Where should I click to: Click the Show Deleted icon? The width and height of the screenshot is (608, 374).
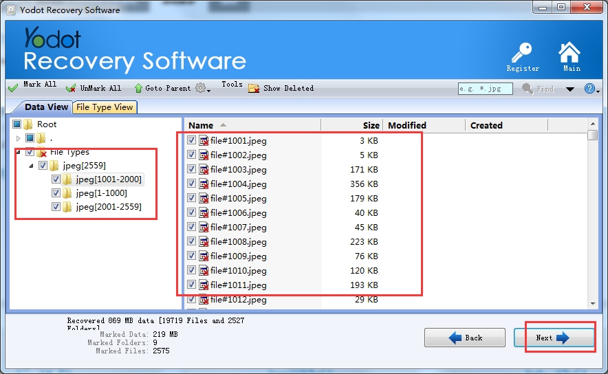click(x=254, y=88)
